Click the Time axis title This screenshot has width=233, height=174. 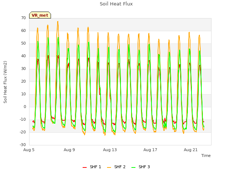pos(206,156)
